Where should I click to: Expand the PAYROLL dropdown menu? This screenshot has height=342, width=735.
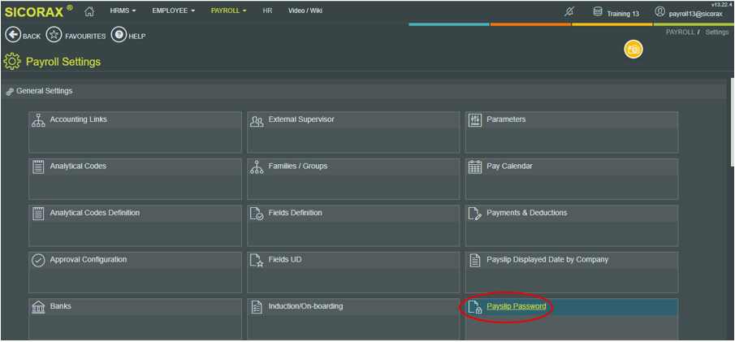(228, 11)
